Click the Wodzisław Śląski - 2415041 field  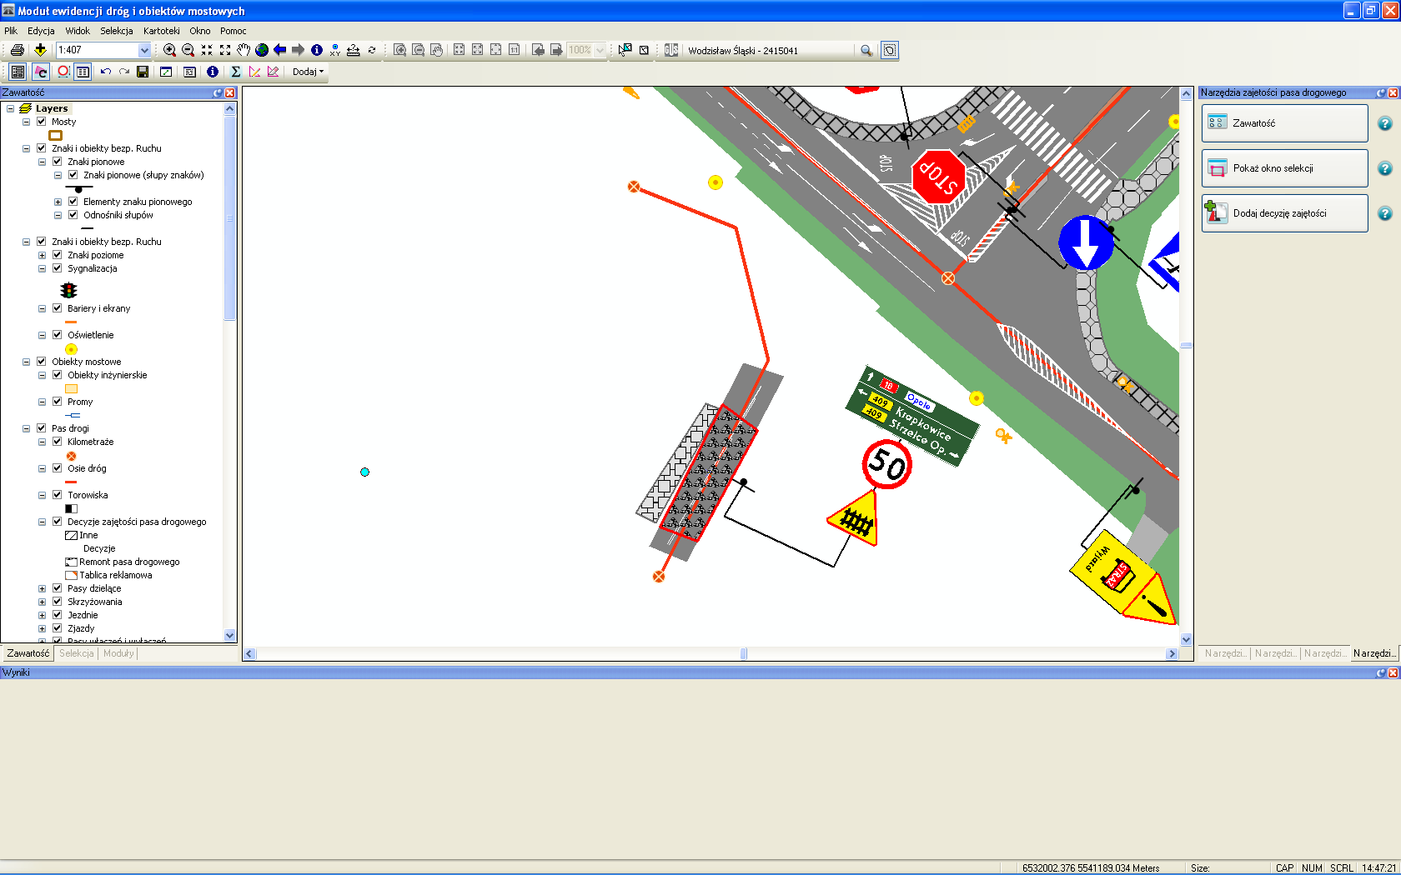click(x=769, y=51)
